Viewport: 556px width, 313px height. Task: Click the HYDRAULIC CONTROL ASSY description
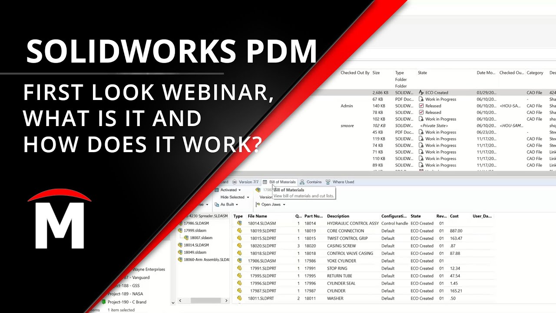pyautogui.click(x=353, y=223)
